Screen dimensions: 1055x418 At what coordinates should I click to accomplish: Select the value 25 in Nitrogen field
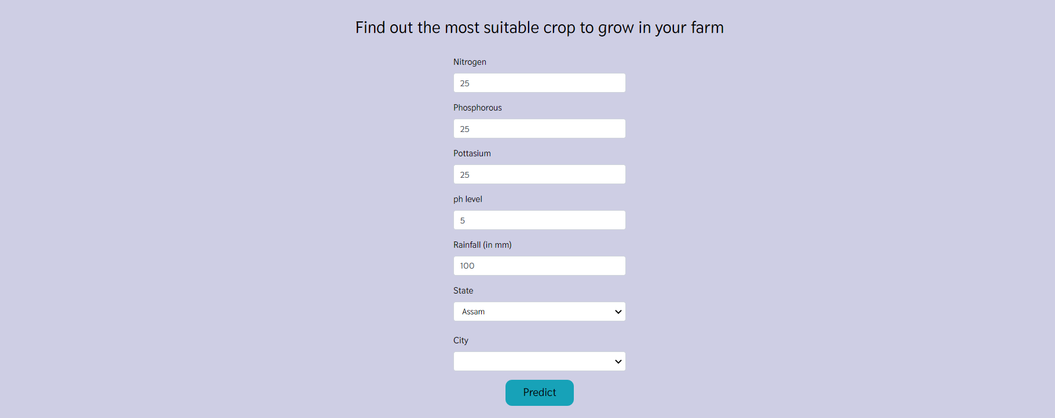click(464, 83)
